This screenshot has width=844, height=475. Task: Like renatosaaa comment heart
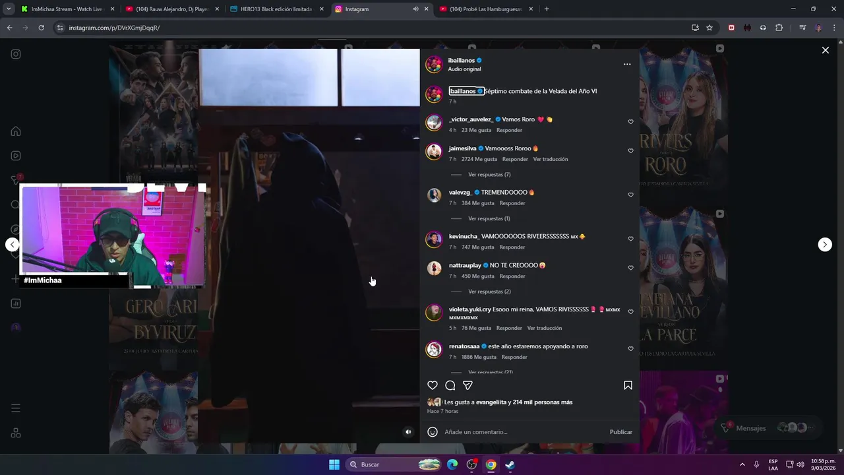630,349
